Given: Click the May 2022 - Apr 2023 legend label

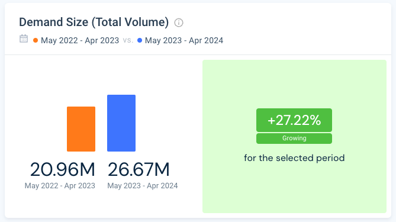Looking at the screenshot, I should pyautogui.click(x=80, y=40).
